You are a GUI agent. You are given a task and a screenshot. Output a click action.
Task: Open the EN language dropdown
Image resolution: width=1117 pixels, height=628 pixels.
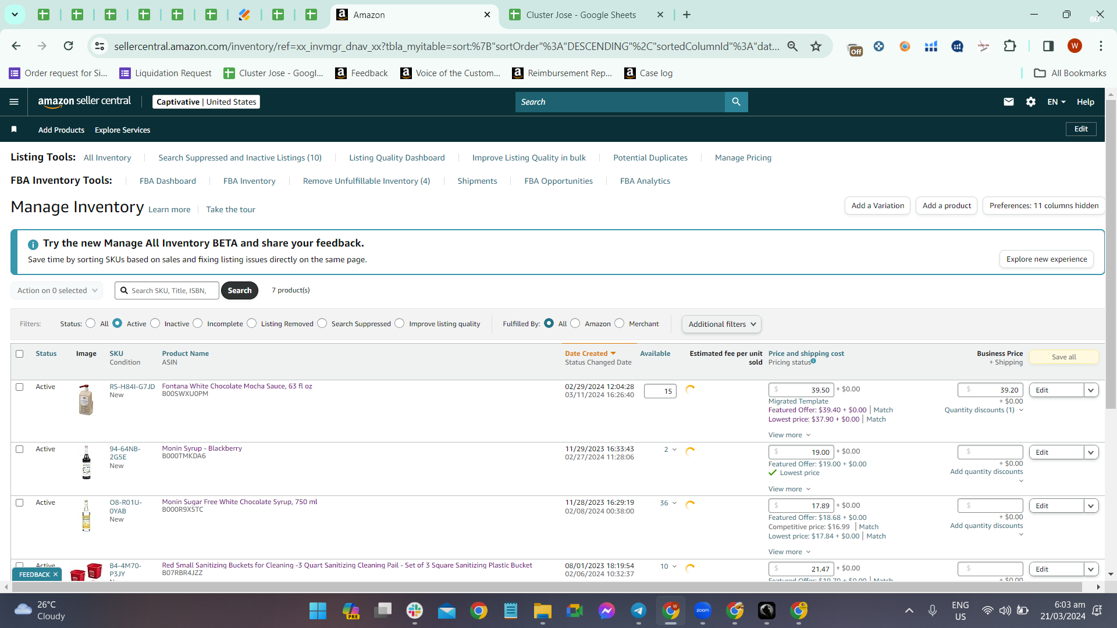(1056, 102)
